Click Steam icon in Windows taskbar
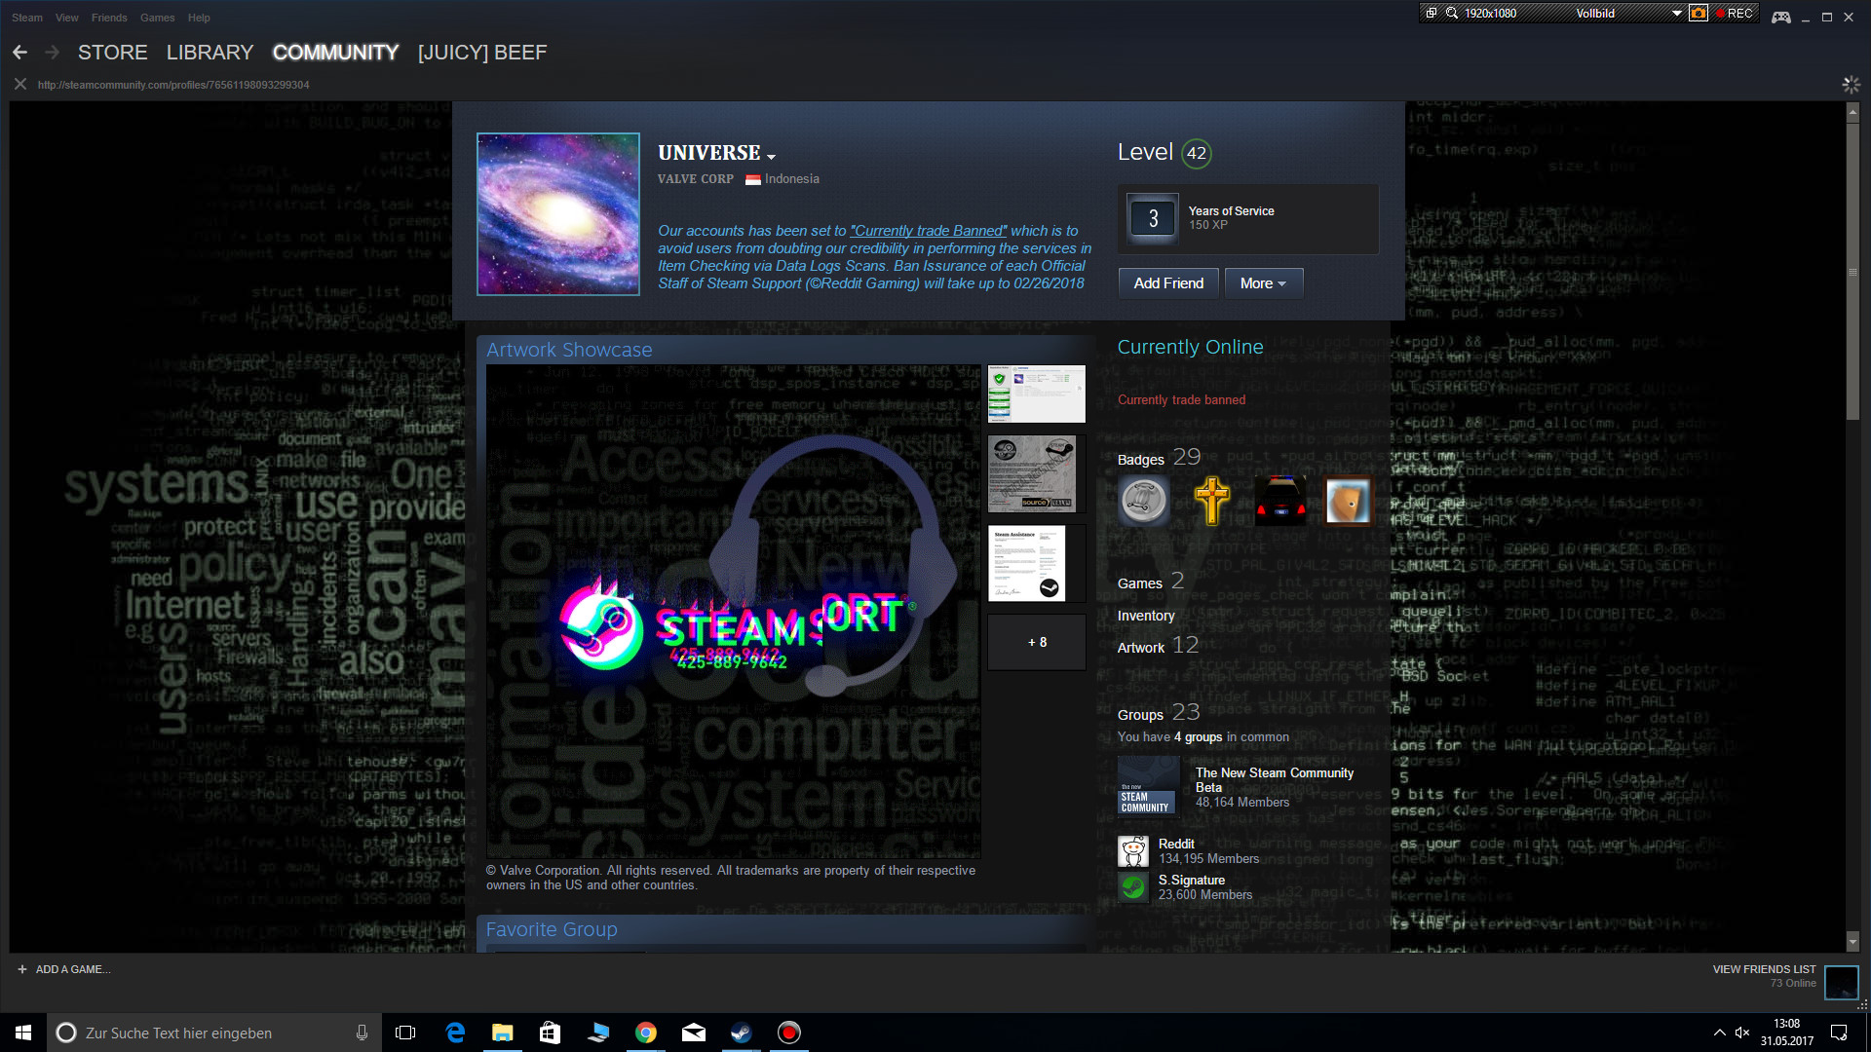This screenshot has width=1871, height=1052. tap(742, 1033)
